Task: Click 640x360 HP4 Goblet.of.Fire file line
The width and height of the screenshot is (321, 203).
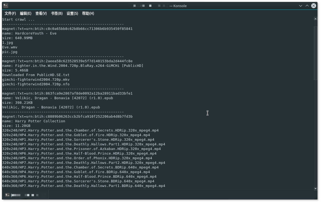Action: [76, 172]
